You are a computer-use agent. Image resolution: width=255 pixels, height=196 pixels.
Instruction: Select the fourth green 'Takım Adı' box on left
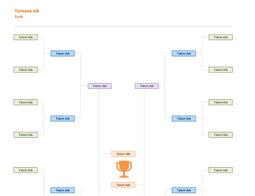[26, 135]
